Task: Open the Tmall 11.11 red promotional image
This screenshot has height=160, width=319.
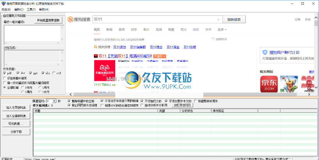Action: point(105,70)
